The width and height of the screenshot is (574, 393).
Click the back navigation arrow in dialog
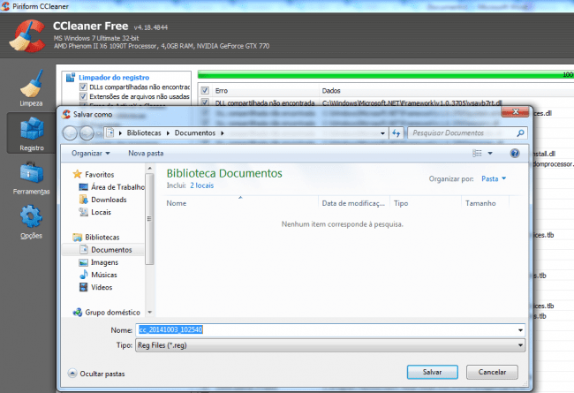tap(70, 133)
